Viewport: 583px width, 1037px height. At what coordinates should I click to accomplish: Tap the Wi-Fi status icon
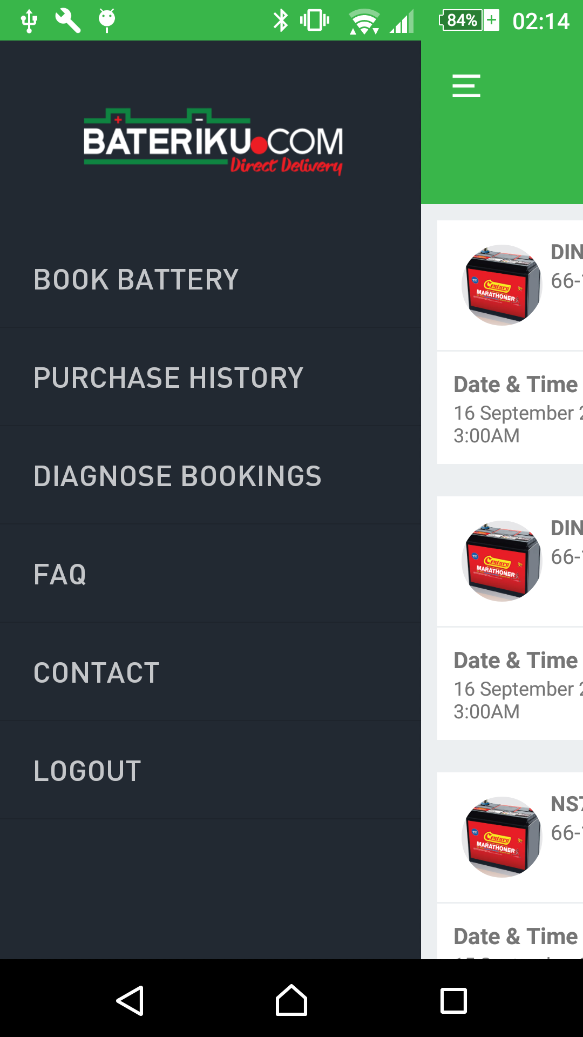click(364, 22)
